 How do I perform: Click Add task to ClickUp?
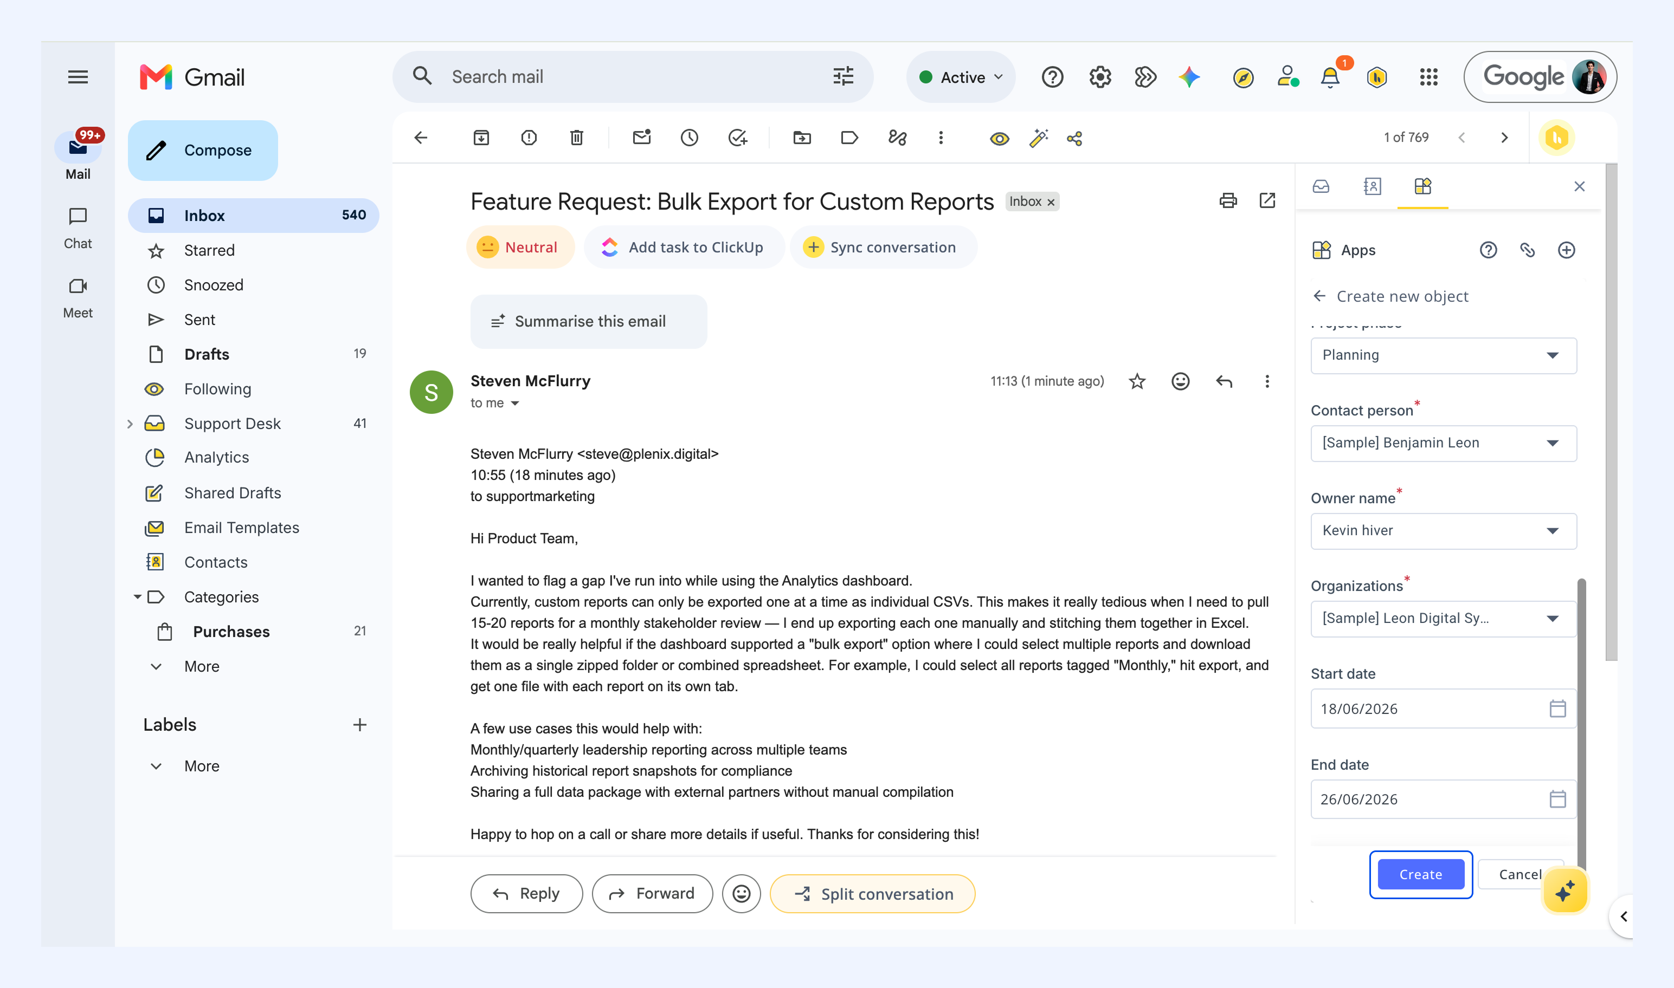click(x=684, y=247)
